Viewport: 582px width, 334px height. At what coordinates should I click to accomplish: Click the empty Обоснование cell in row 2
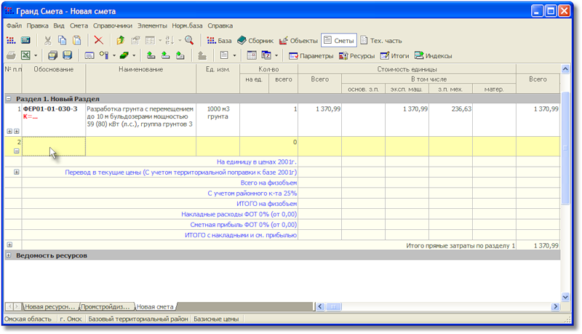[54, 146]
